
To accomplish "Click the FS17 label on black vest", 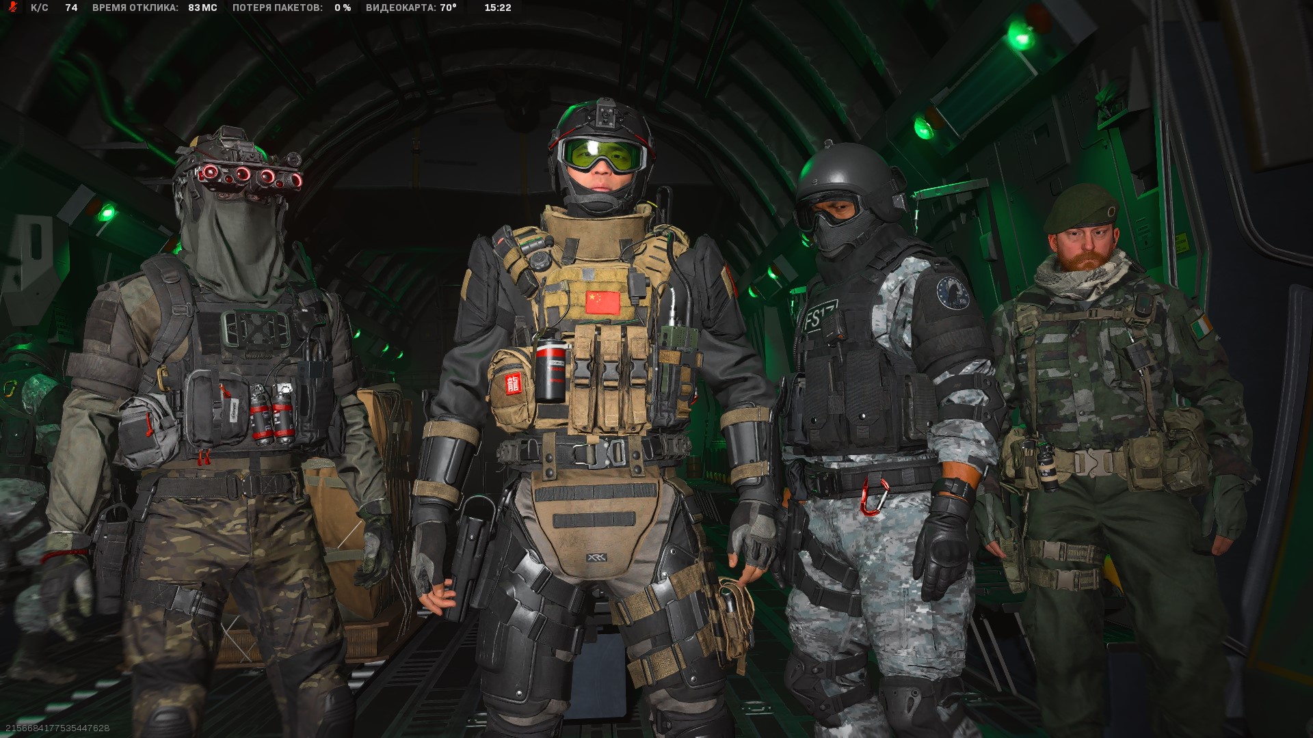I will pos(821,317).
